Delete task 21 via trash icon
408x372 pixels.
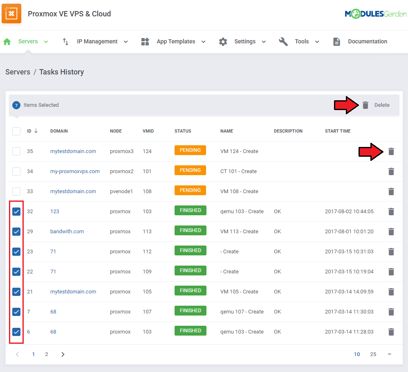[x=391, y=292]
